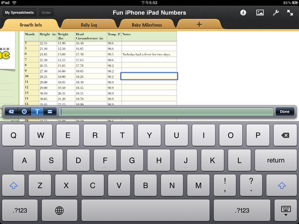Open the Tools wrench icon
Image resolution: width=299 pixels, height=224 pixels.
(x=276, y=13)
